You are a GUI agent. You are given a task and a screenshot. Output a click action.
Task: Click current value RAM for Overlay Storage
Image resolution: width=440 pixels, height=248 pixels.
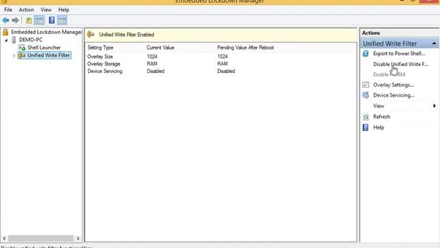152,64
